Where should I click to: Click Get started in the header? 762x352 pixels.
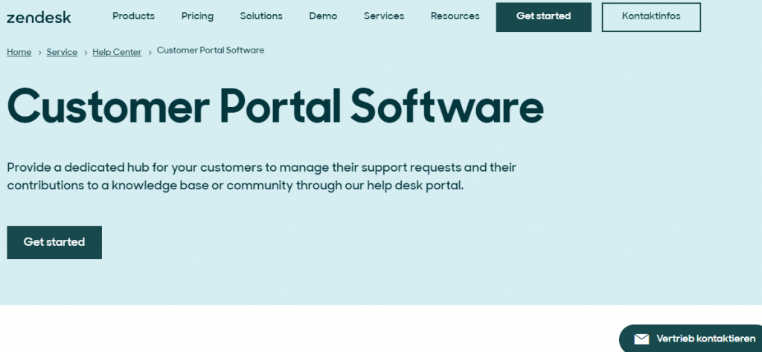(x=543, y=17)
